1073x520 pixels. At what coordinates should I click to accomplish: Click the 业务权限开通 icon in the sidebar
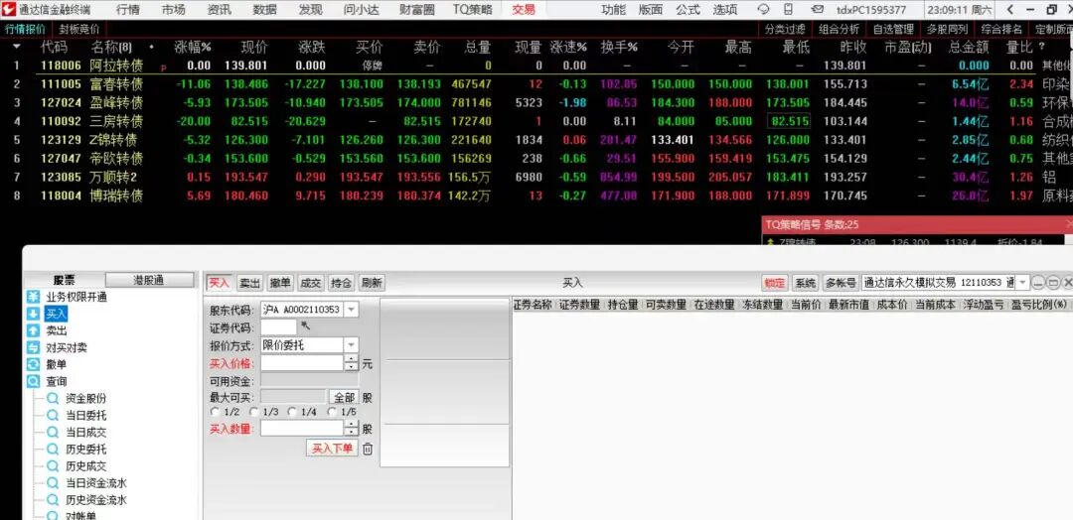(x=33, y=298)
